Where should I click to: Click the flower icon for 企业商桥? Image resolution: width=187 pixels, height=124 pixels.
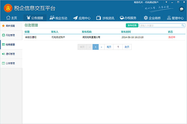pos(146,18)
